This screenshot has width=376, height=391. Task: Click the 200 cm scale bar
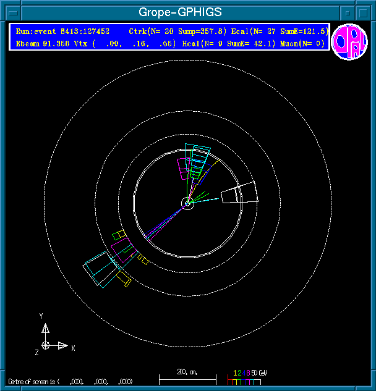pos(187,377)
